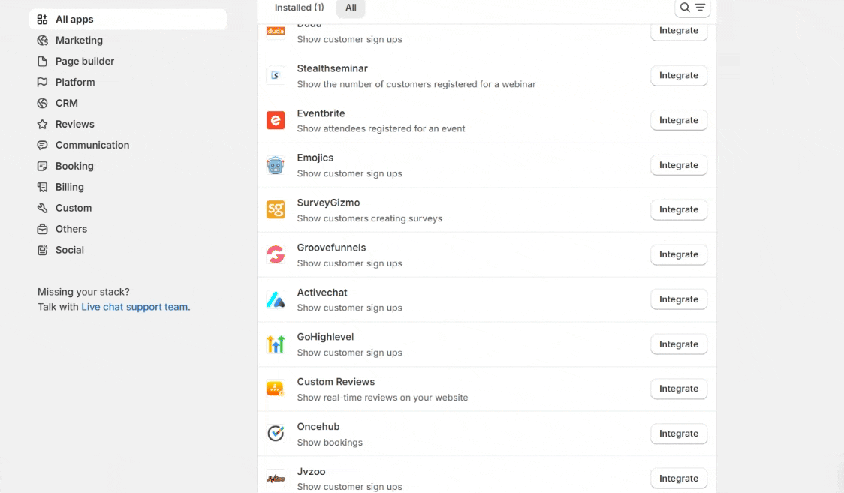
Task: Click the Emojics robot logo
Action: click(276, 165)
